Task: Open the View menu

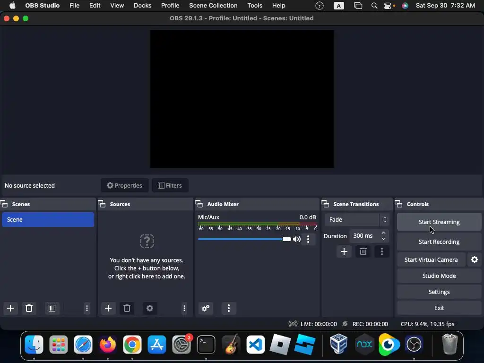Action: tap(117, 6)
